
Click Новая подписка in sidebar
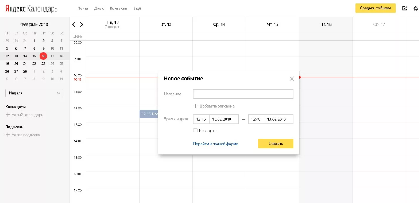(x=26, y=135)
